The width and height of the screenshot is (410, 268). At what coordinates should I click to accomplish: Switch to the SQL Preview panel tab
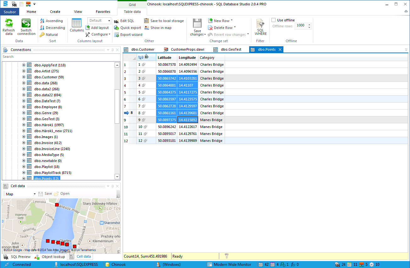coord(17,257)
